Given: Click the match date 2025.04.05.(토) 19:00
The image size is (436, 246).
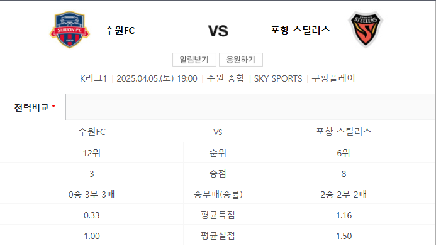Looking at the screenshot, I should coord(157,78).
